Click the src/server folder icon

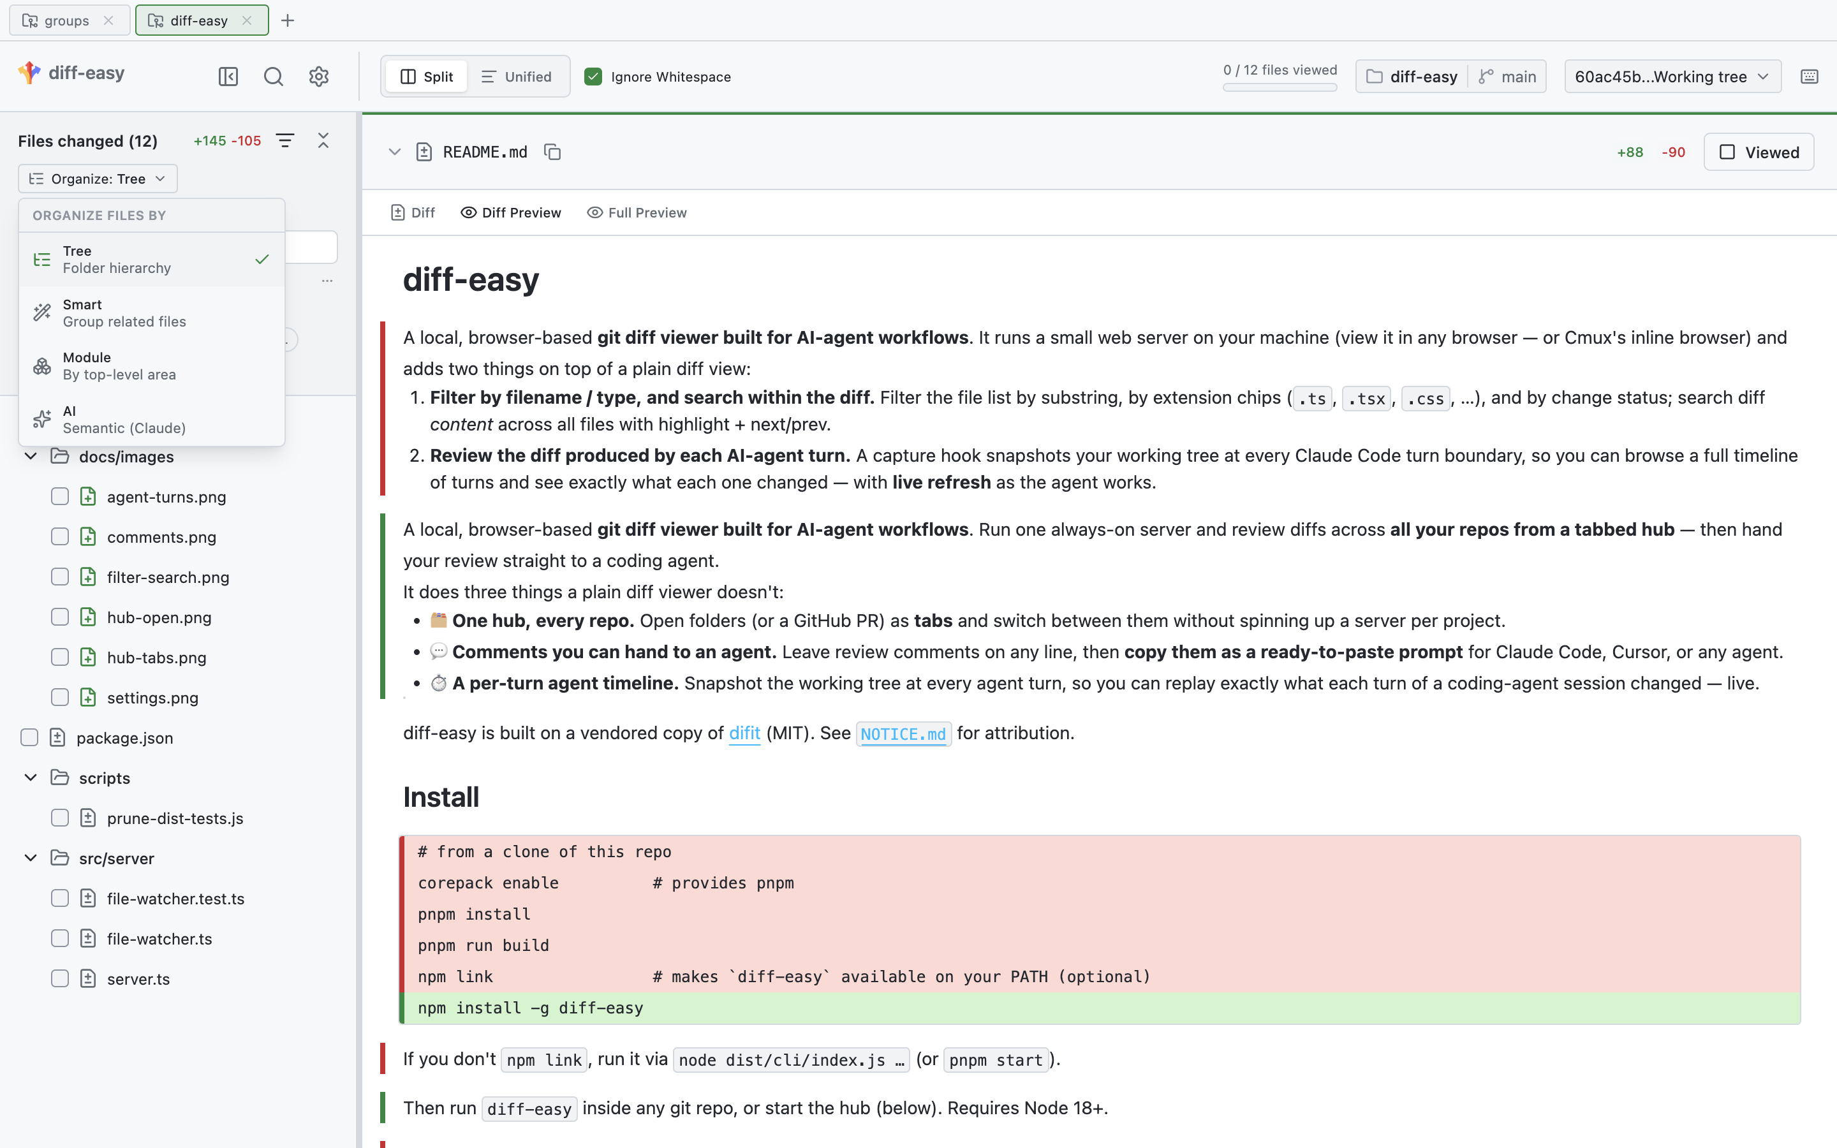[60, 858]
